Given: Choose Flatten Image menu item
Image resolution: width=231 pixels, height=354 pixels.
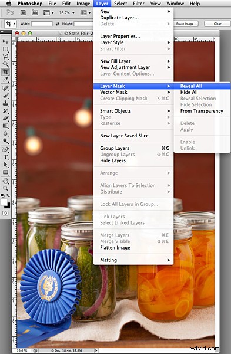Looking at the screenshot, I should [x=133, y=248].
